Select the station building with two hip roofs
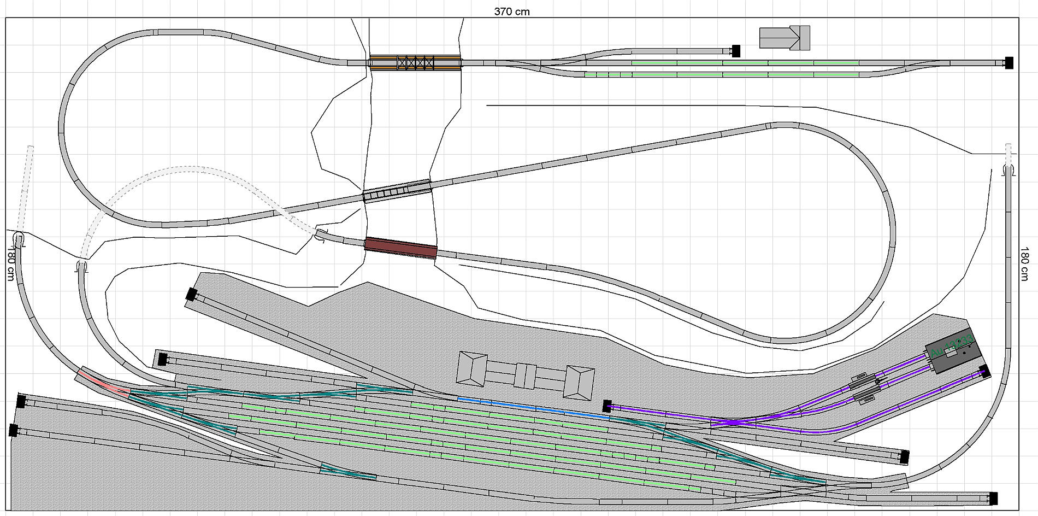 (x=525, y=376)
